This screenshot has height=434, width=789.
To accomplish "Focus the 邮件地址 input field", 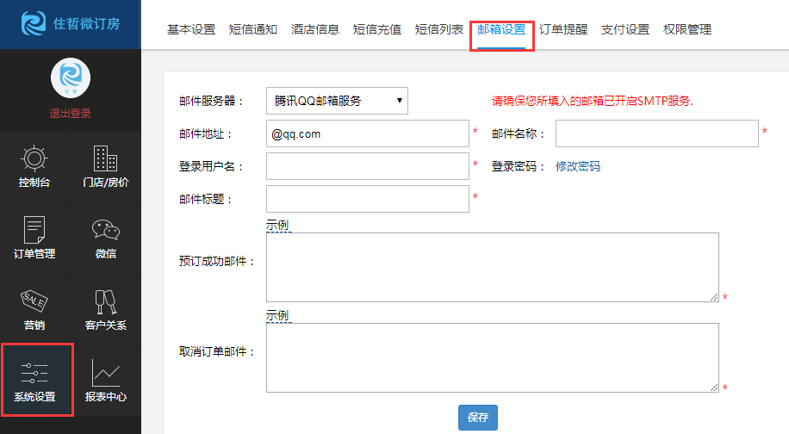I will (x=368, y=133).
